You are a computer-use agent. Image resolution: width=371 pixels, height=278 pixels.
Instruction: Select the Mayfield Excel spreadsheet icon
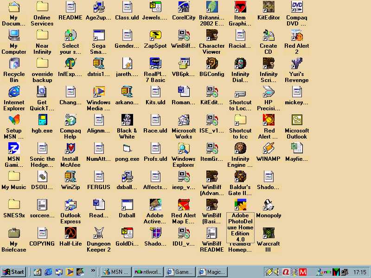[297, 148]
